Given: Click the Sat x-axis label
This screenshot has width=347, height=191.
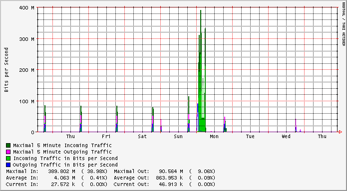Looking at the screenshot, I should tap(142, 137).
